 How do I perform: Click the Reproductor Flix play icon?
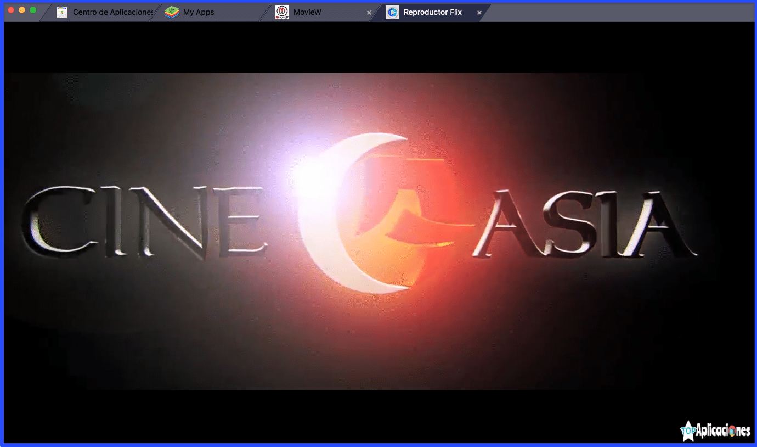[393, 12]
